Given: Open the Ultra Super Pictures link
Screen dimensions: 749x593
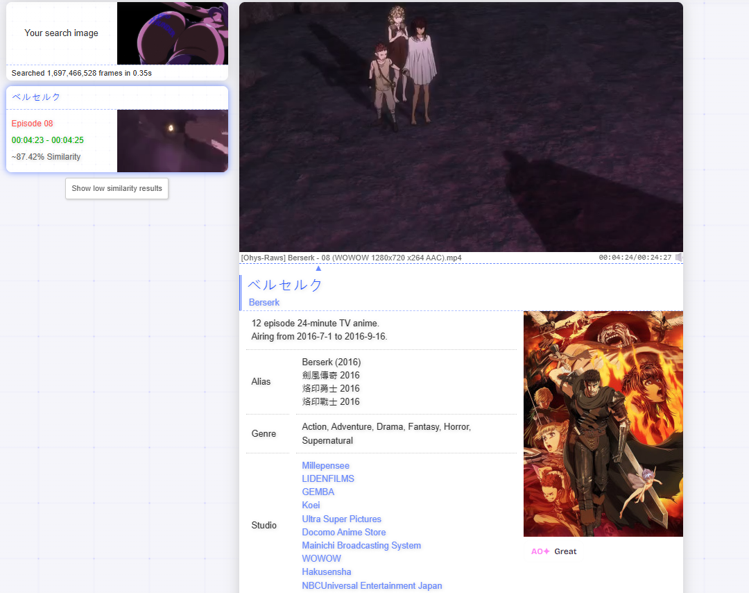Looking at the screenshot, I should coord(341,519).
